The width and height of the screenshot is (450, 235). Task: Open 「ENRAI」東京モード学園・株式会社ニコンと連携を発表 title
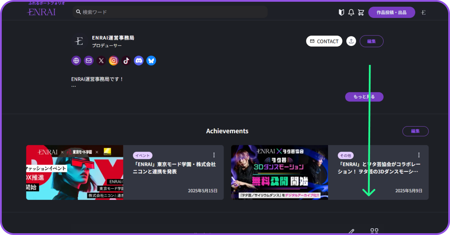[x=174, y=168]
